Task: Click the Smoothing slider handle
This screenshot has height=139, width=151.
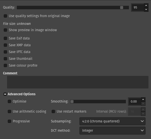Action: (72, 102)
